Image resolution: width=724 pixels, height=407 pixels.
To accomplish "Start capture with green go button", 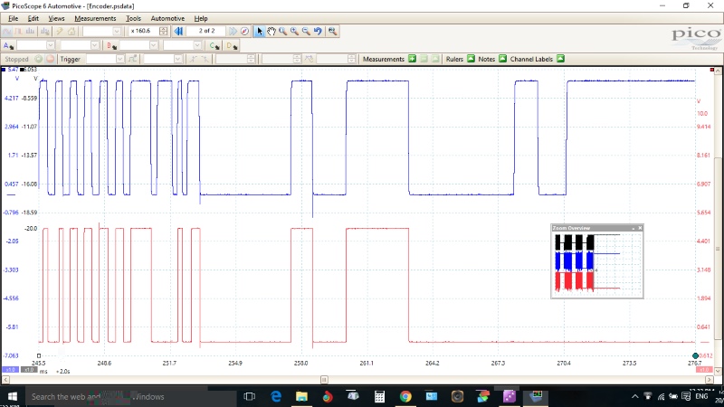I will point(39,59).
